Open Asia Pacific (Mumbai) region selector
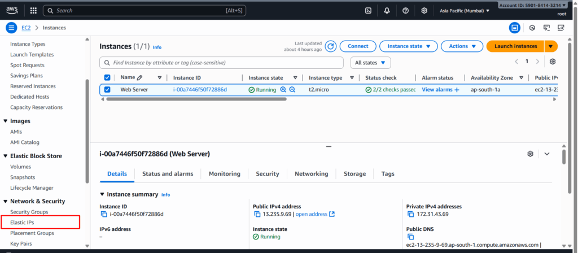The image size is (578, 253). (x=465, y=11)
